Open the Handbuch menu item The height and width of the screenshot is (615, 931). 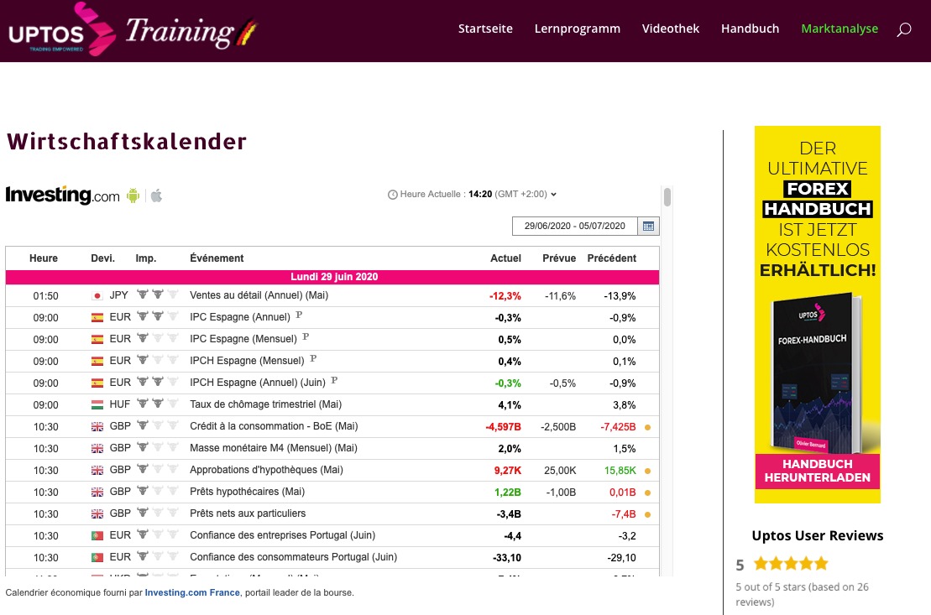pos(750,29)
